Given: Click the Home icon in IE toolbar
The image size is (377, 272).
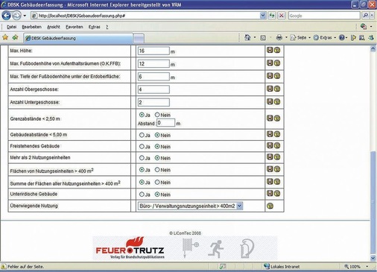Looking at the screenshot, I should tap(247, 37).
